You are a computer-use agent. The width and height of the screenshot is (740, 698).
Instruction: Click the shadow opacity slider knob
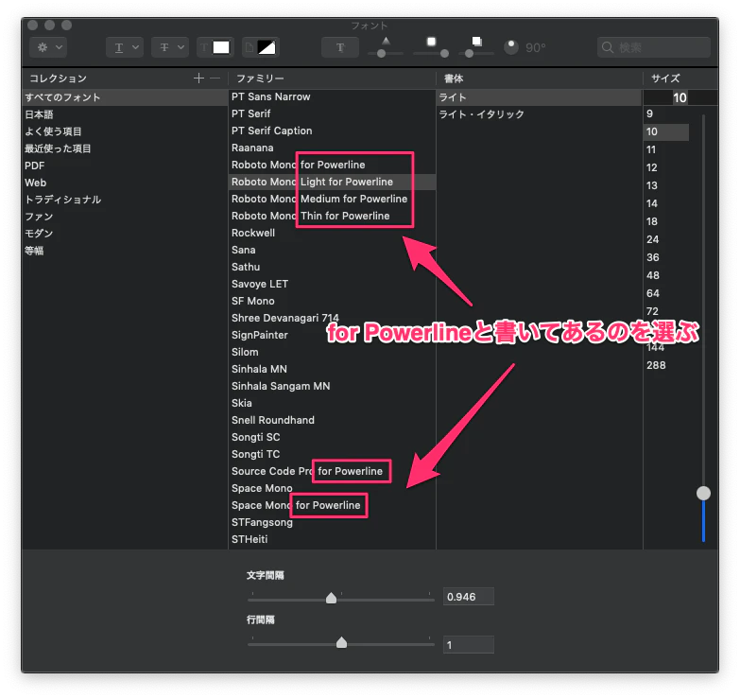point(381,53)
